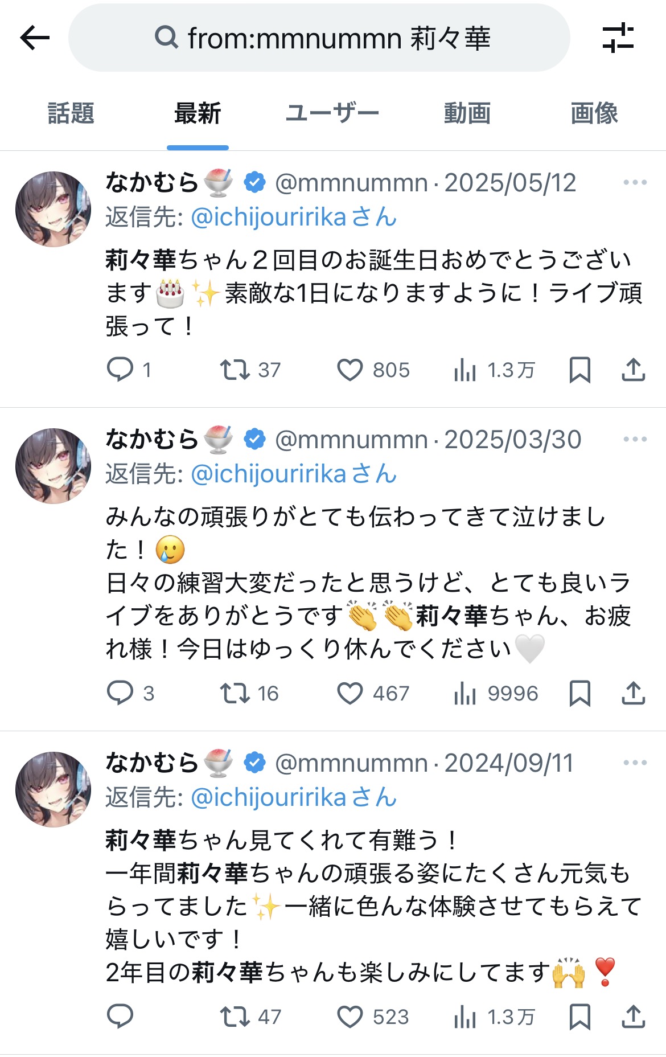Viewport: 666px width, 1057px height.
Task: Open the profile avatar of the 2025/03/30 tweet
Action: pyautogui.click(x=53, y=466)
